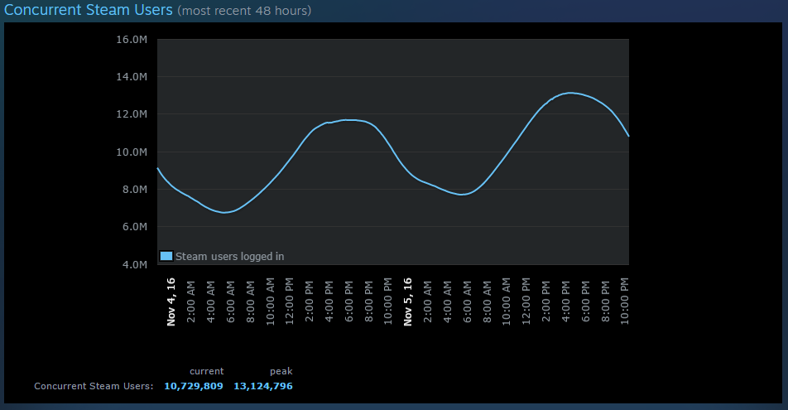Click the 'Concurrent Steam Users:' row label

94,386
